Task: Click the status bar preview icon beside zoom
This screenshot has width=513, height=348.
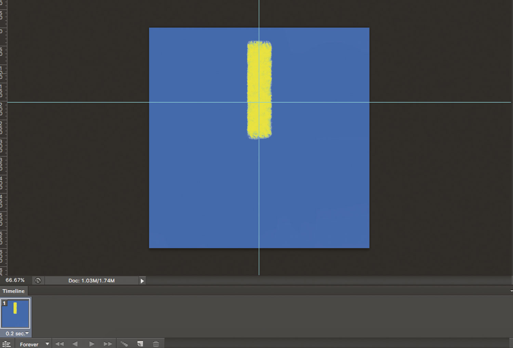Action: tap(38, 281)
